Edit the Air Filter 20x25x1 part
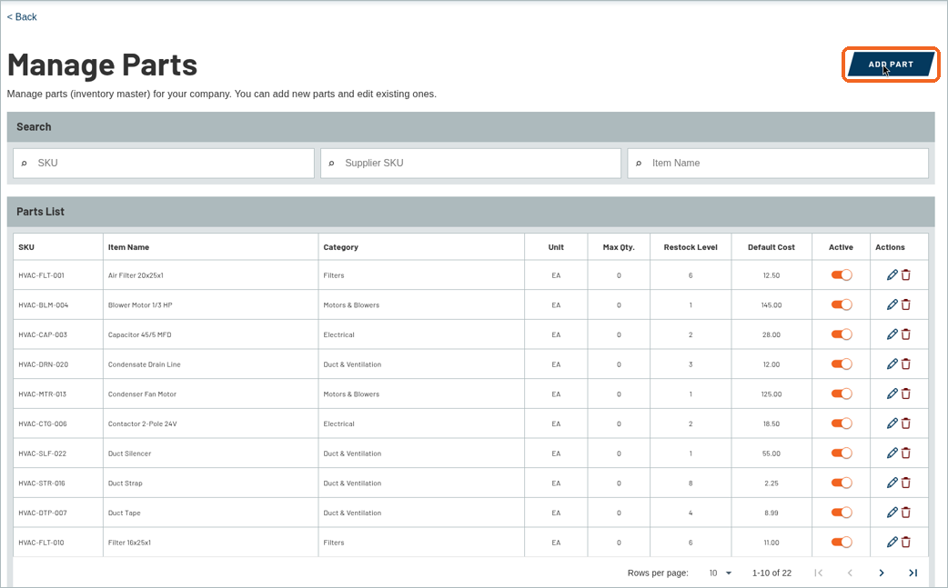Viewport: 948px width, 588px height. [x=892, y=274]
